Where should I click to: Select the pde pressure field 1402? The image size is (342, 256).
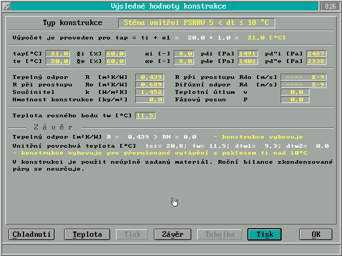(x=248, y=61)
